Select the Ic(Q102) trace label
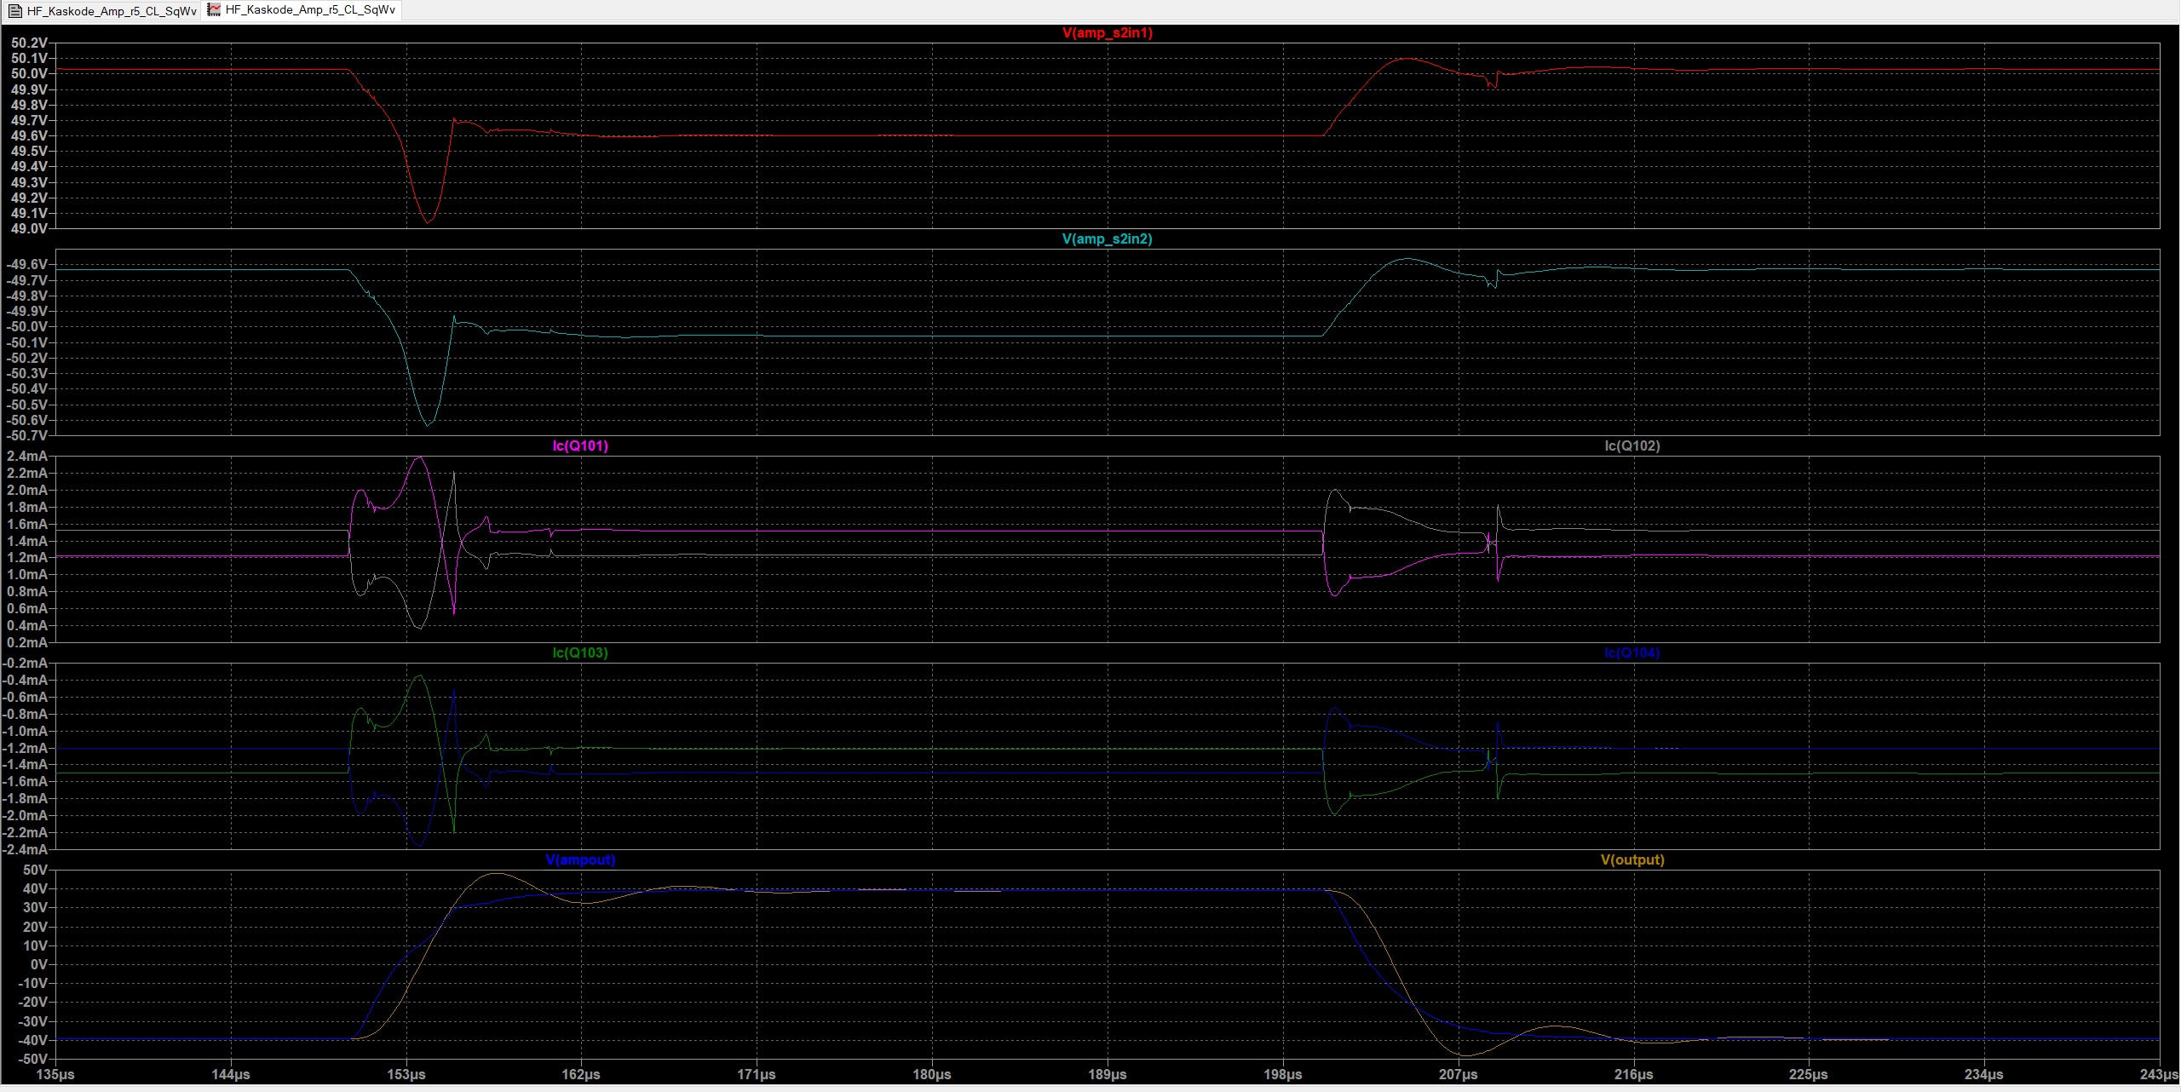Screen dimensions: 2181x1092 pyautogui.click(x=1631, y=445)
